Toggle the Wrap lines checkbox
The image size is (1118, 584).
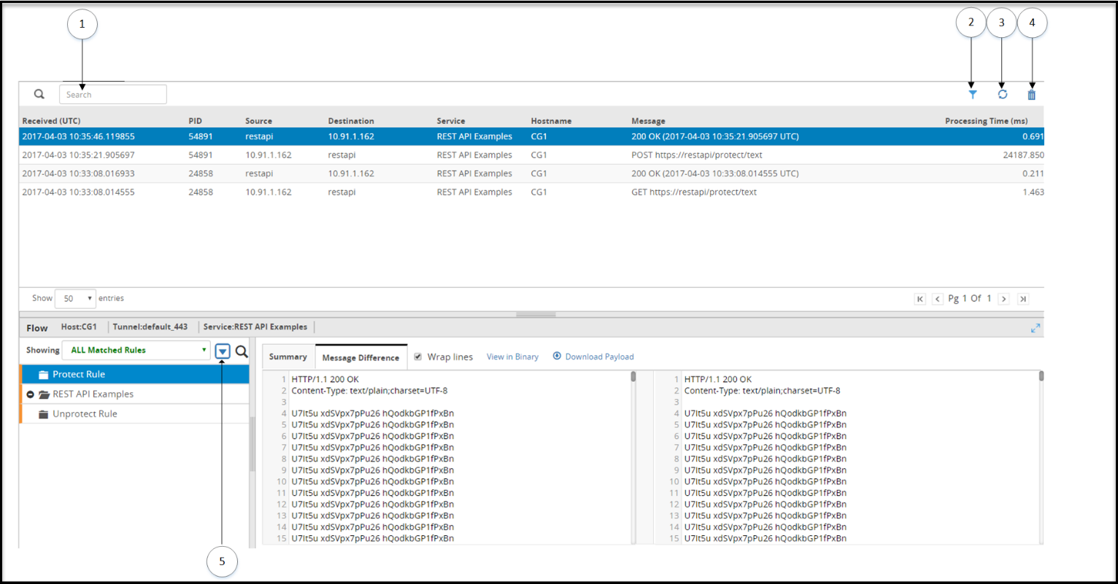(x=417, y=357)
